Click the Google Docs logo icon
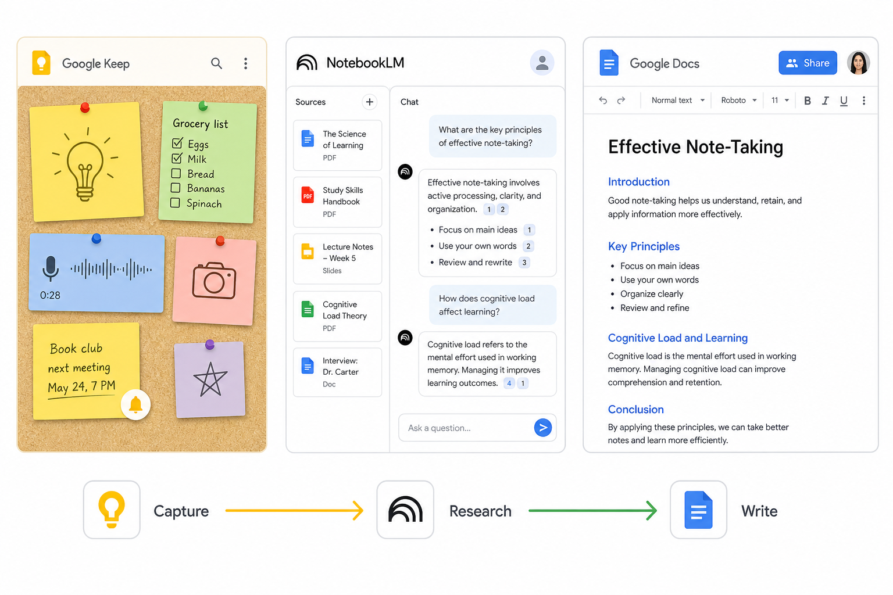The height and width of the screenshot is (595, 893). click(x=609, y=63)
